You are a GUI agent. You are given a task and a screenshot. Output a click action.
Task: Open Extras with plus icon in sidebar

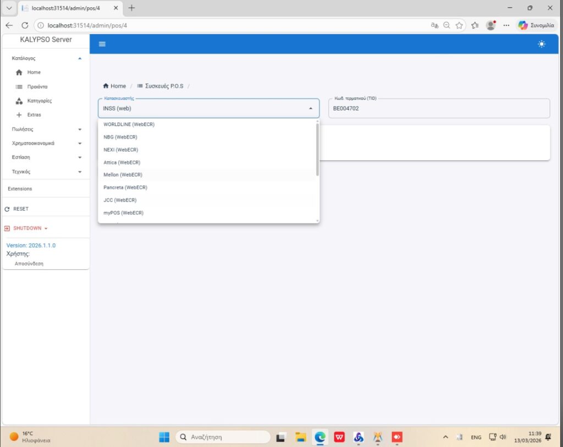(34, 115)
